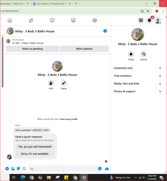Screen dimensions: 167x181
Task: Expand Privacy & support section
Action: (x=138, y=91)
